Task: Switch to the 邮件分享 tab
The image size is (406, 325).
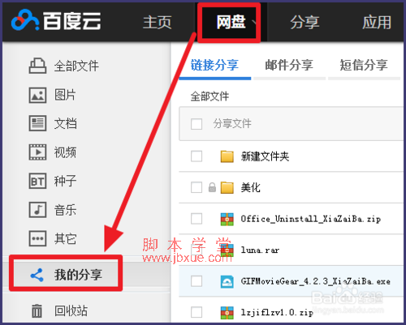Action: click(x=289, y=65)
